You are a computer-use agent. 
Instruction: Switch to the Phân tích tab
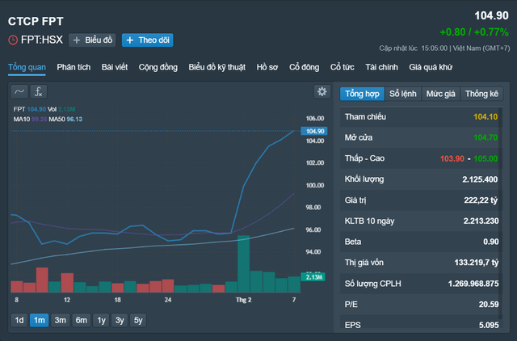coord(74,66)
